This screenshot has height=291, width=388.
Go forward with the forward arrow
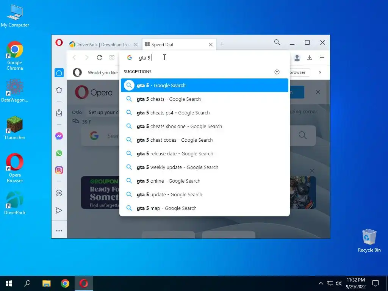pos(87,58)
